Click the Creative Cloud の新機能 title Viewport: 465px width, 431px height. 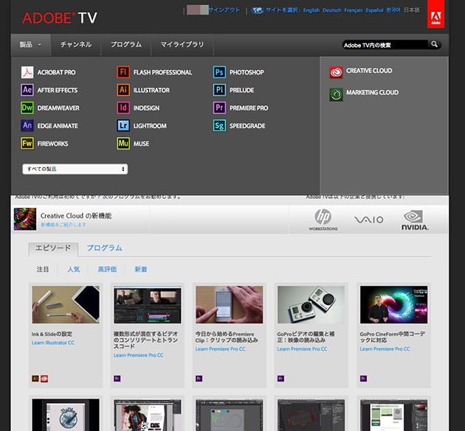point(76,216)
